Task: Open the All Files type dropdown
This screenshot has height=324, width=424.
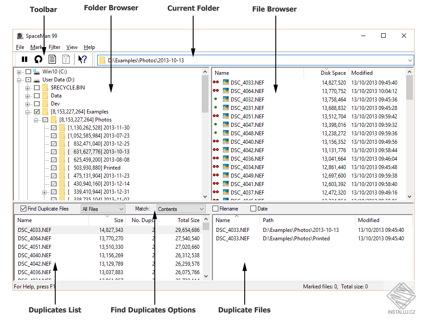Action: (x=103, y=209)
